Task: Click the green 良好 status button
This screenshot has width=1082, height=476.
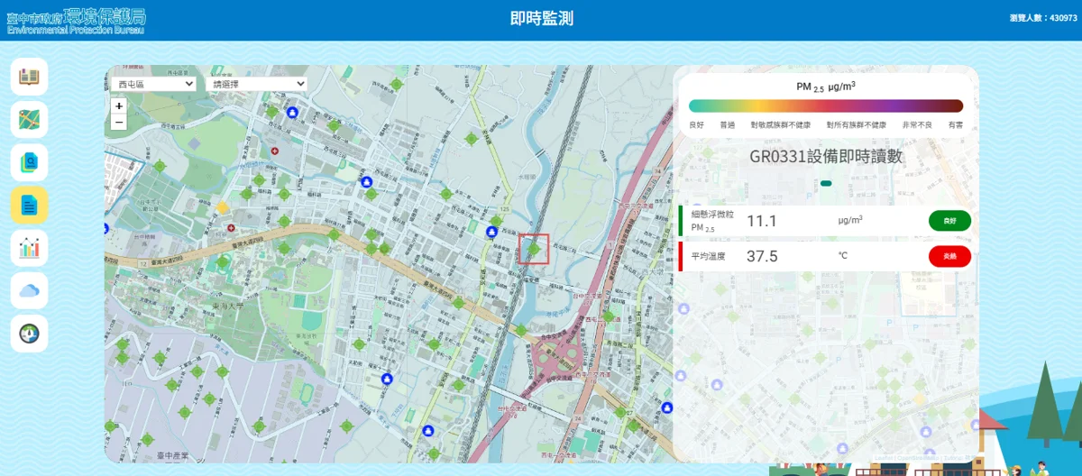Action: click(949, 221)
